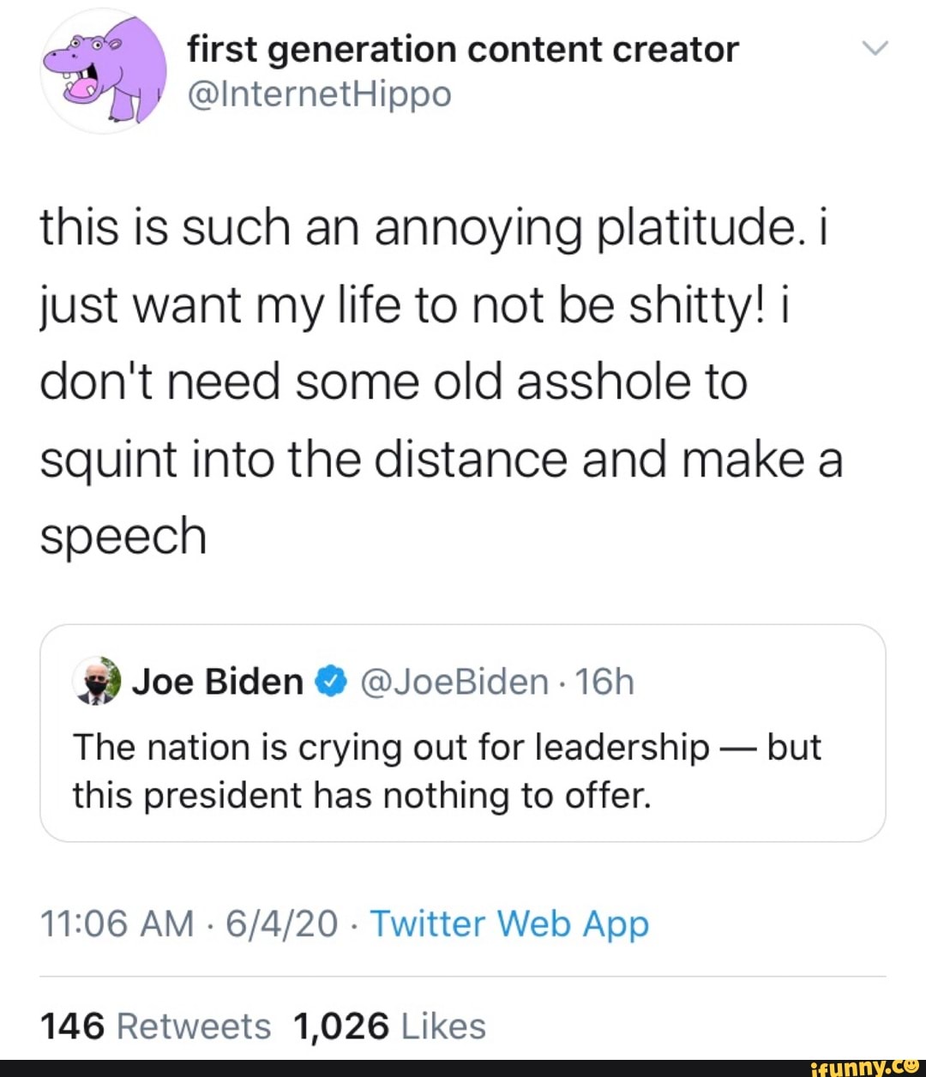Screen dimensions: 926x1077
Task: Click the Likes label text
Action: point(443,1026)
